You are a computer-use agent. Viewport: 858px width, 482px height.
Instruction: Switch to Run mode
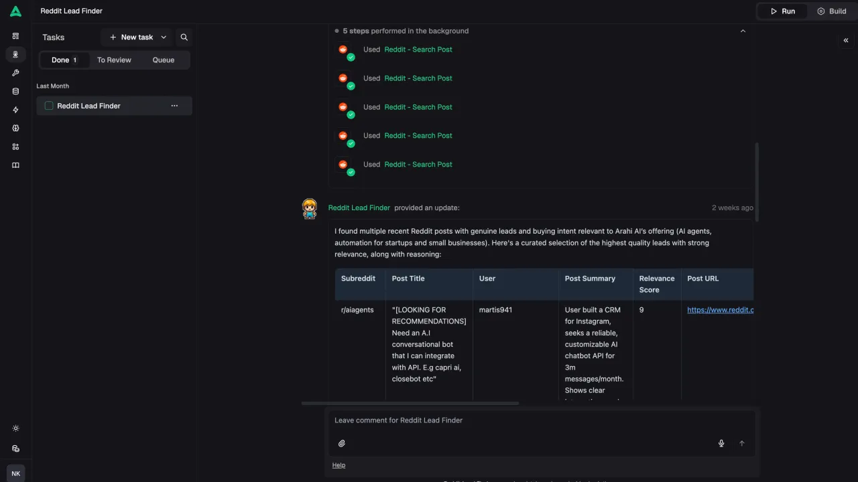click(782, 11)
